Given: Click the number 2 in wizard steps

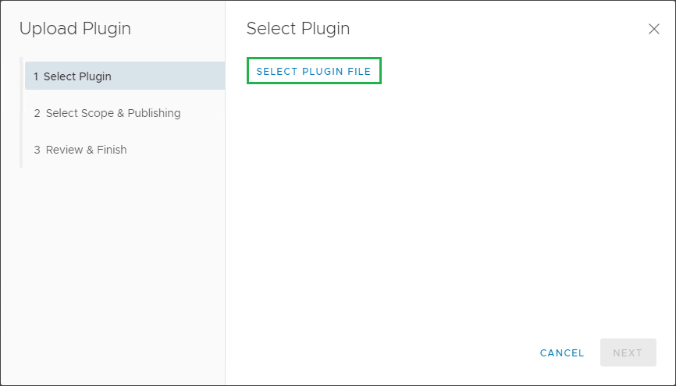Looking at the screenshot, I should [x=37, y=113].
